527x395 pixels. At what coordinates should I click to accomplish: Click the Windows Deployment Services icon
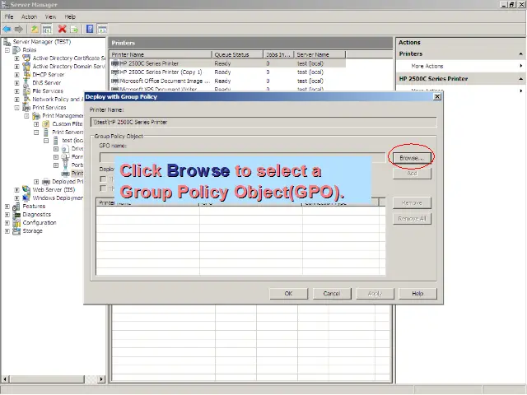click(26, 198)
